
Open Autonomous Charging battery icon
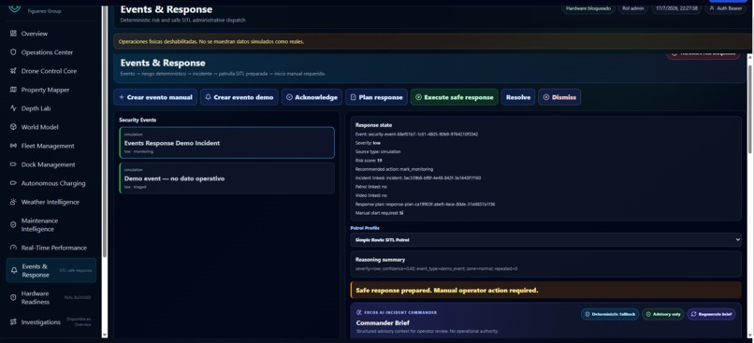[x=13, y=183]
